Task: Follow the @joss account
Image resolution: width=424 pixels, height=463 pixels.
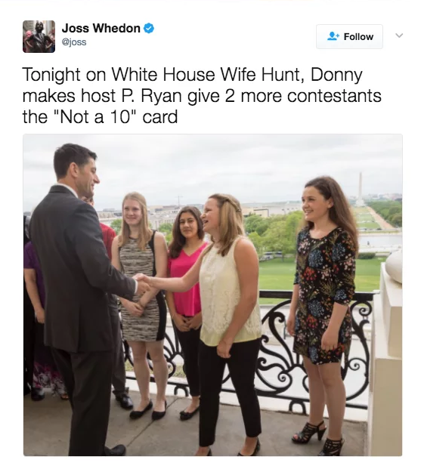Action: (x=349, y=36)
